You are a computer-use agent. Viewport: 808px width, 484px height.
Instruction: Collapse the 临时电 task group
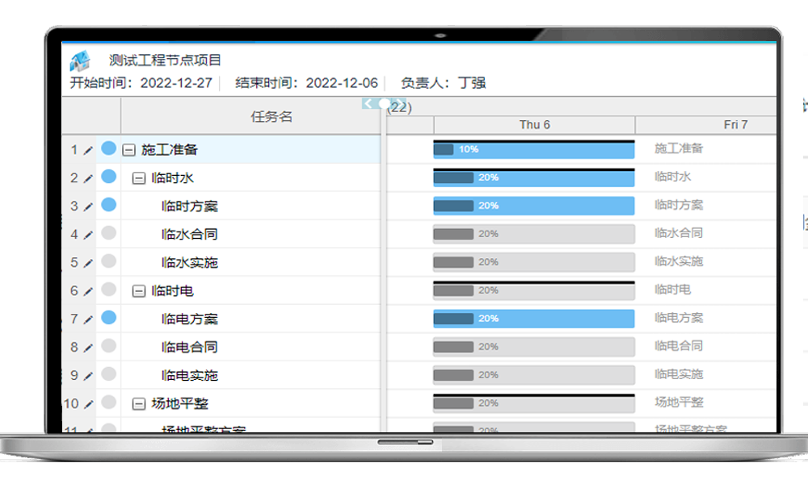(x=138, y=291)
